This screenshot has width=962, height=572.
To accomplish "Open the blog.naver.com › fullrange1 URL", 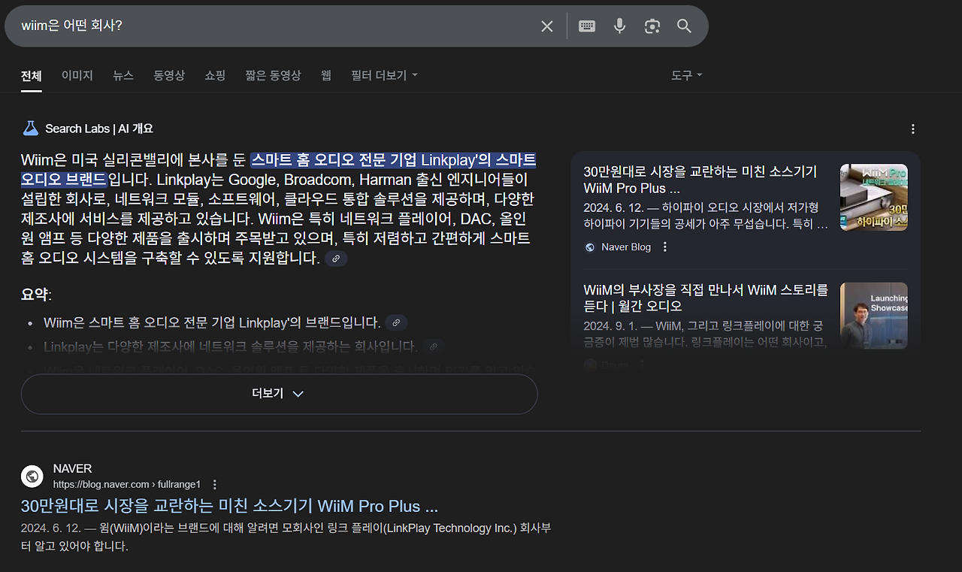I will point(127,484).
